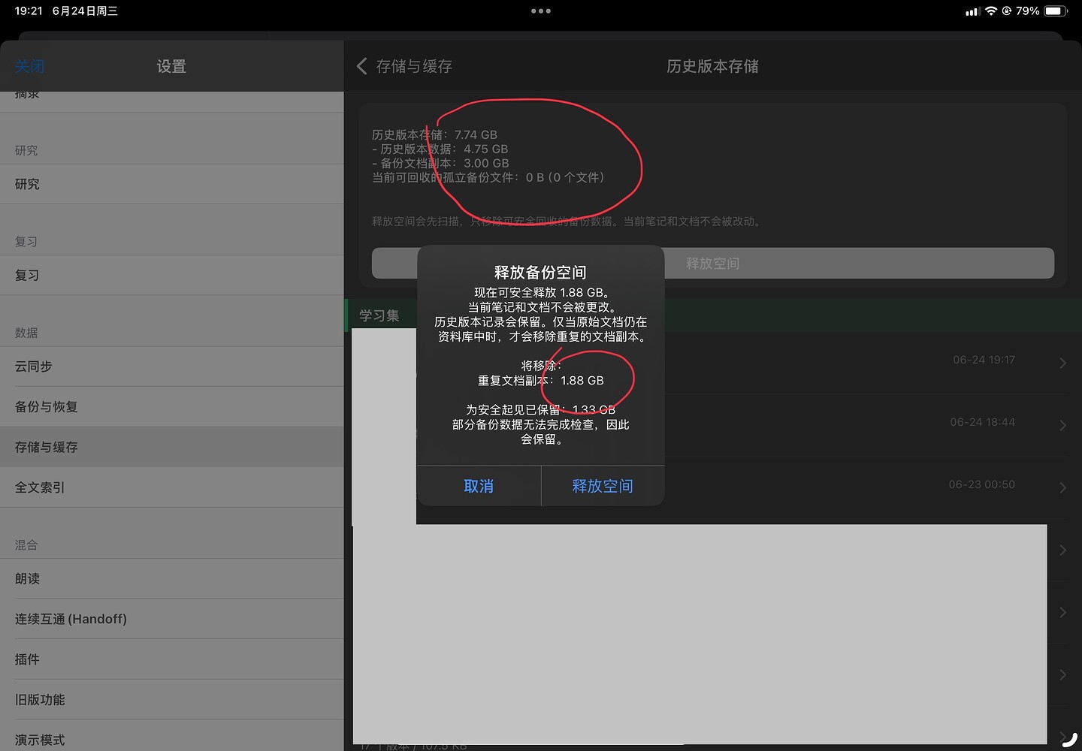Image resolution: width=1082 pixels, height=751 pixels.
Task: Tap the battery icon in status bar
Action: point(1056,11)
